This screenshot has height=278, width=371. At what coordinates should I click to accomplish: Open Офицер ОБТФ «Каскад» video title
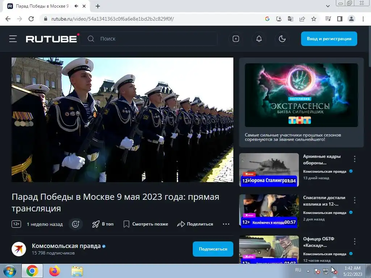point(318,242)
